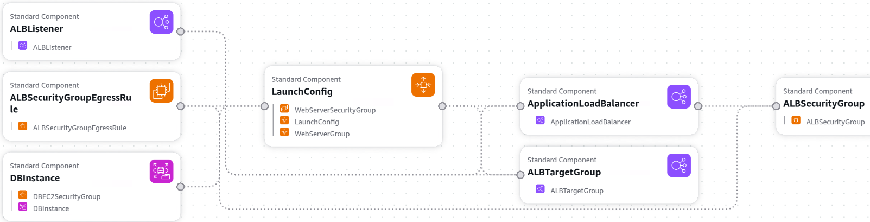Image resolution: width=870 pixels, height=222 pixels.
Task: Select the ALBListener card title
Action: pyautogui.click(x=36, y=29)
